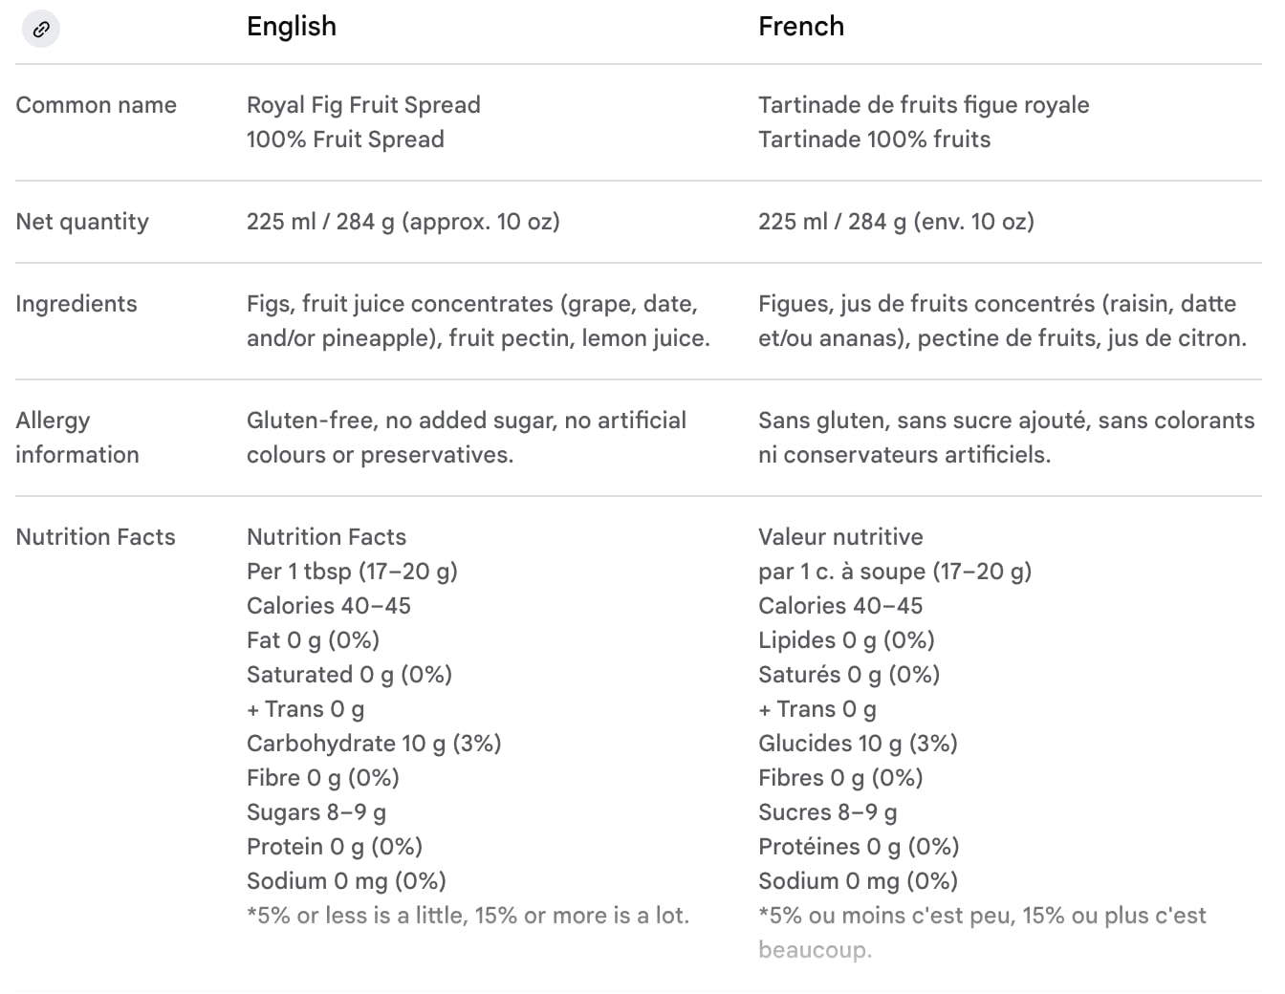The height and width of the screenshot is (994, 1285).
Task: Click the French column header
Action: pyautogui.click(x=800, y=27)
